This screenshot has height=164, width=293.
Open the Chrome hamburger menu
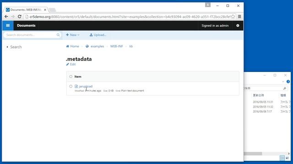tap(239, 16)
